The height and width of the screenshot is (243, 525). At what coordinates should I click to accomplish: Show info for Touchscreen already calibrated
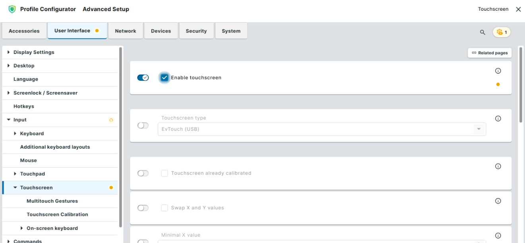498,166
